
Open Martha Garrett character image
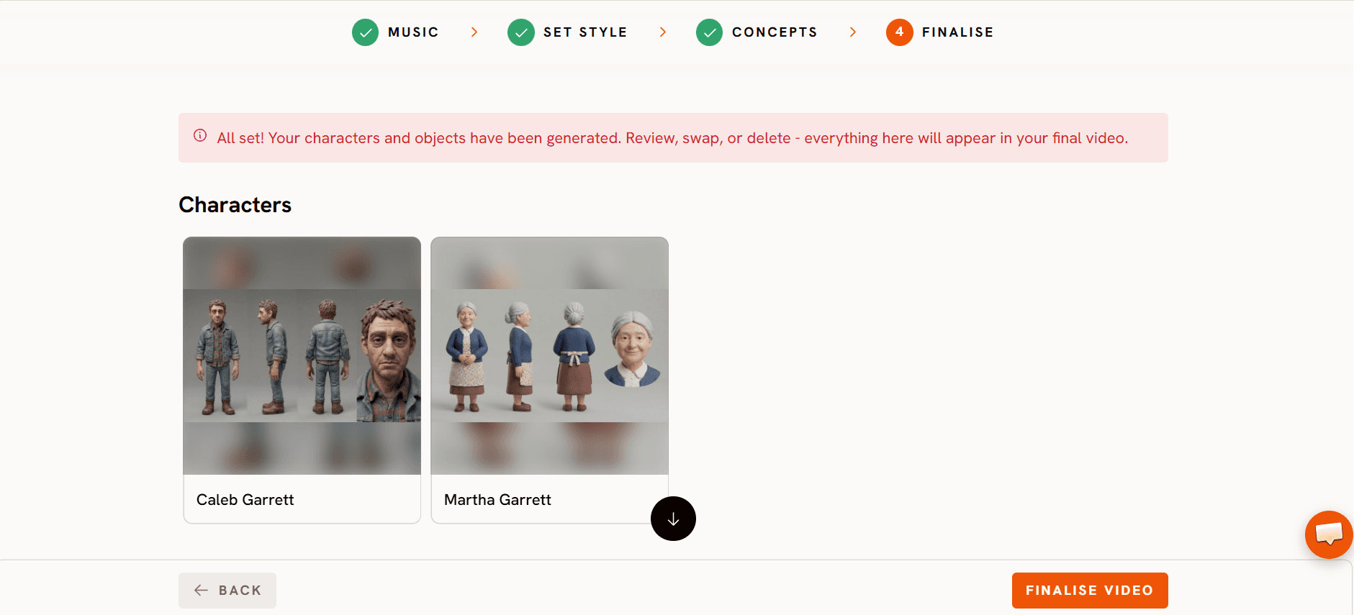pyautogui.click(x=550, y=355)
